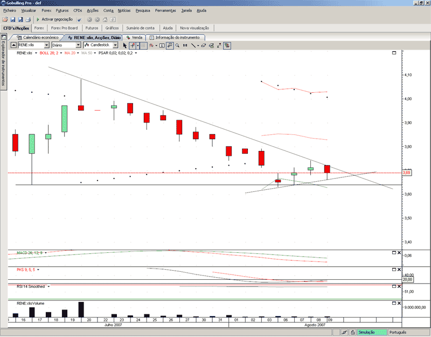Open the crosshair tool dropdown arrow
Screen dimensions: 431x337
pos(138,45)
